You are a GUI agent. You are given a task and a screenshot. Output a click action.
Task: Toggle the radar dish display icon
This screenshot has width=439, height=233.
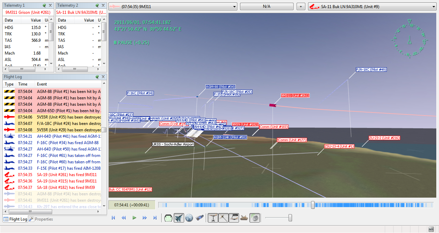(255, 218)
